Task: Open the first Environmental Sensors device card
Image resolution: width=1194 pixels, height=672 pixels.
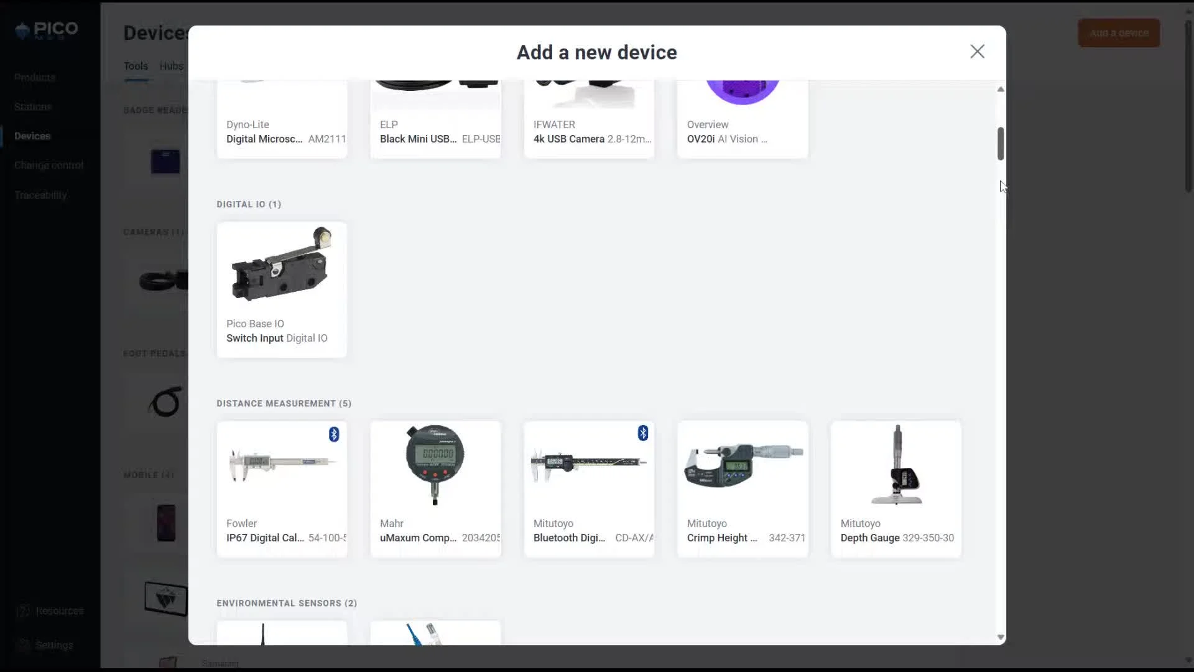Action: (x=282, y=633)
